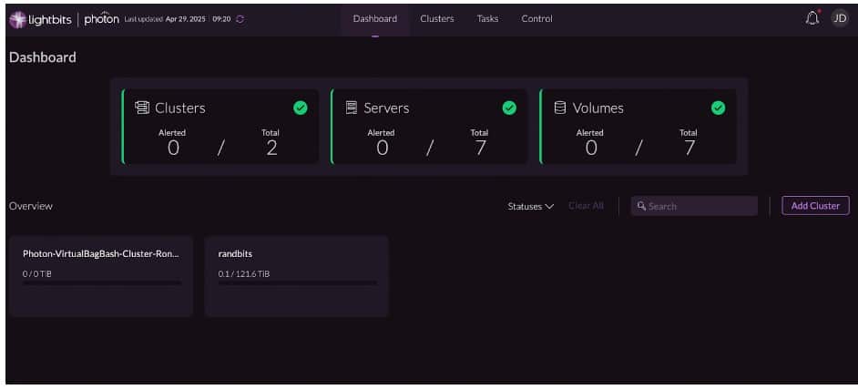Click the Clusters alerted count 0
This screenshot has height=390, width=858.
click(173, 148)
